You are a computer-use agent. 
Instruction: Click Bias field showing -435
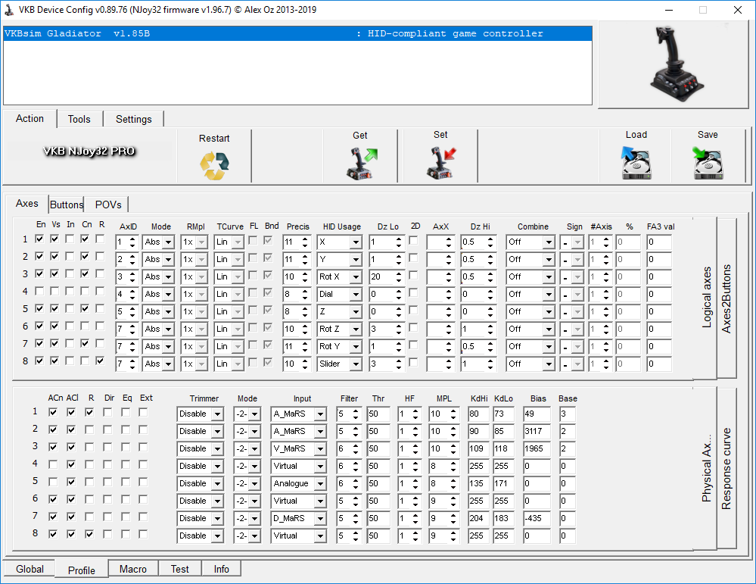pyautogui.click(x=537, y=518)
